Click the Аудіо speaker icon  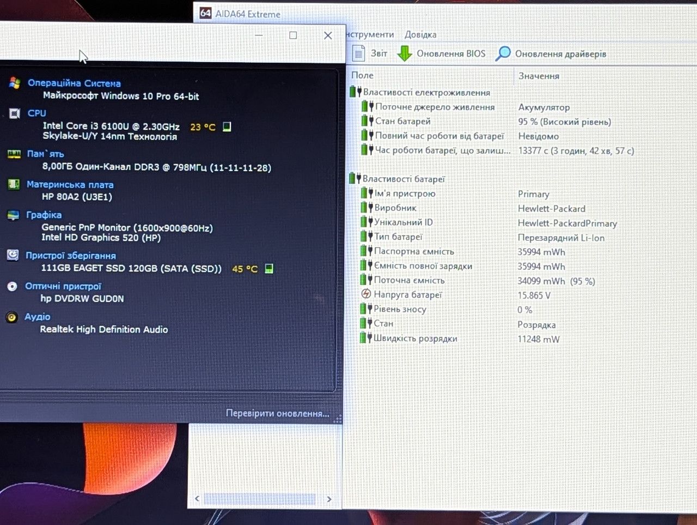12,317
